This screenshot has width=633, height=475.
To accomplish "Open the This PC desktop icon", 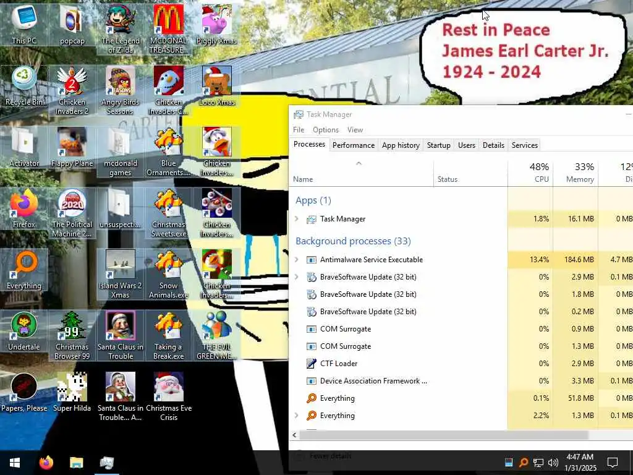I will point(24,24).
